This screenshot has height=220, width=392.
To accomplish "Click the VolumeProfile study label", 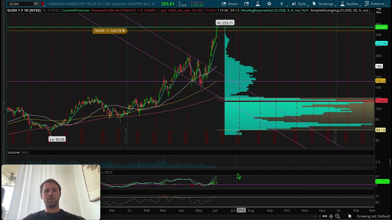I will click(147, 10).
